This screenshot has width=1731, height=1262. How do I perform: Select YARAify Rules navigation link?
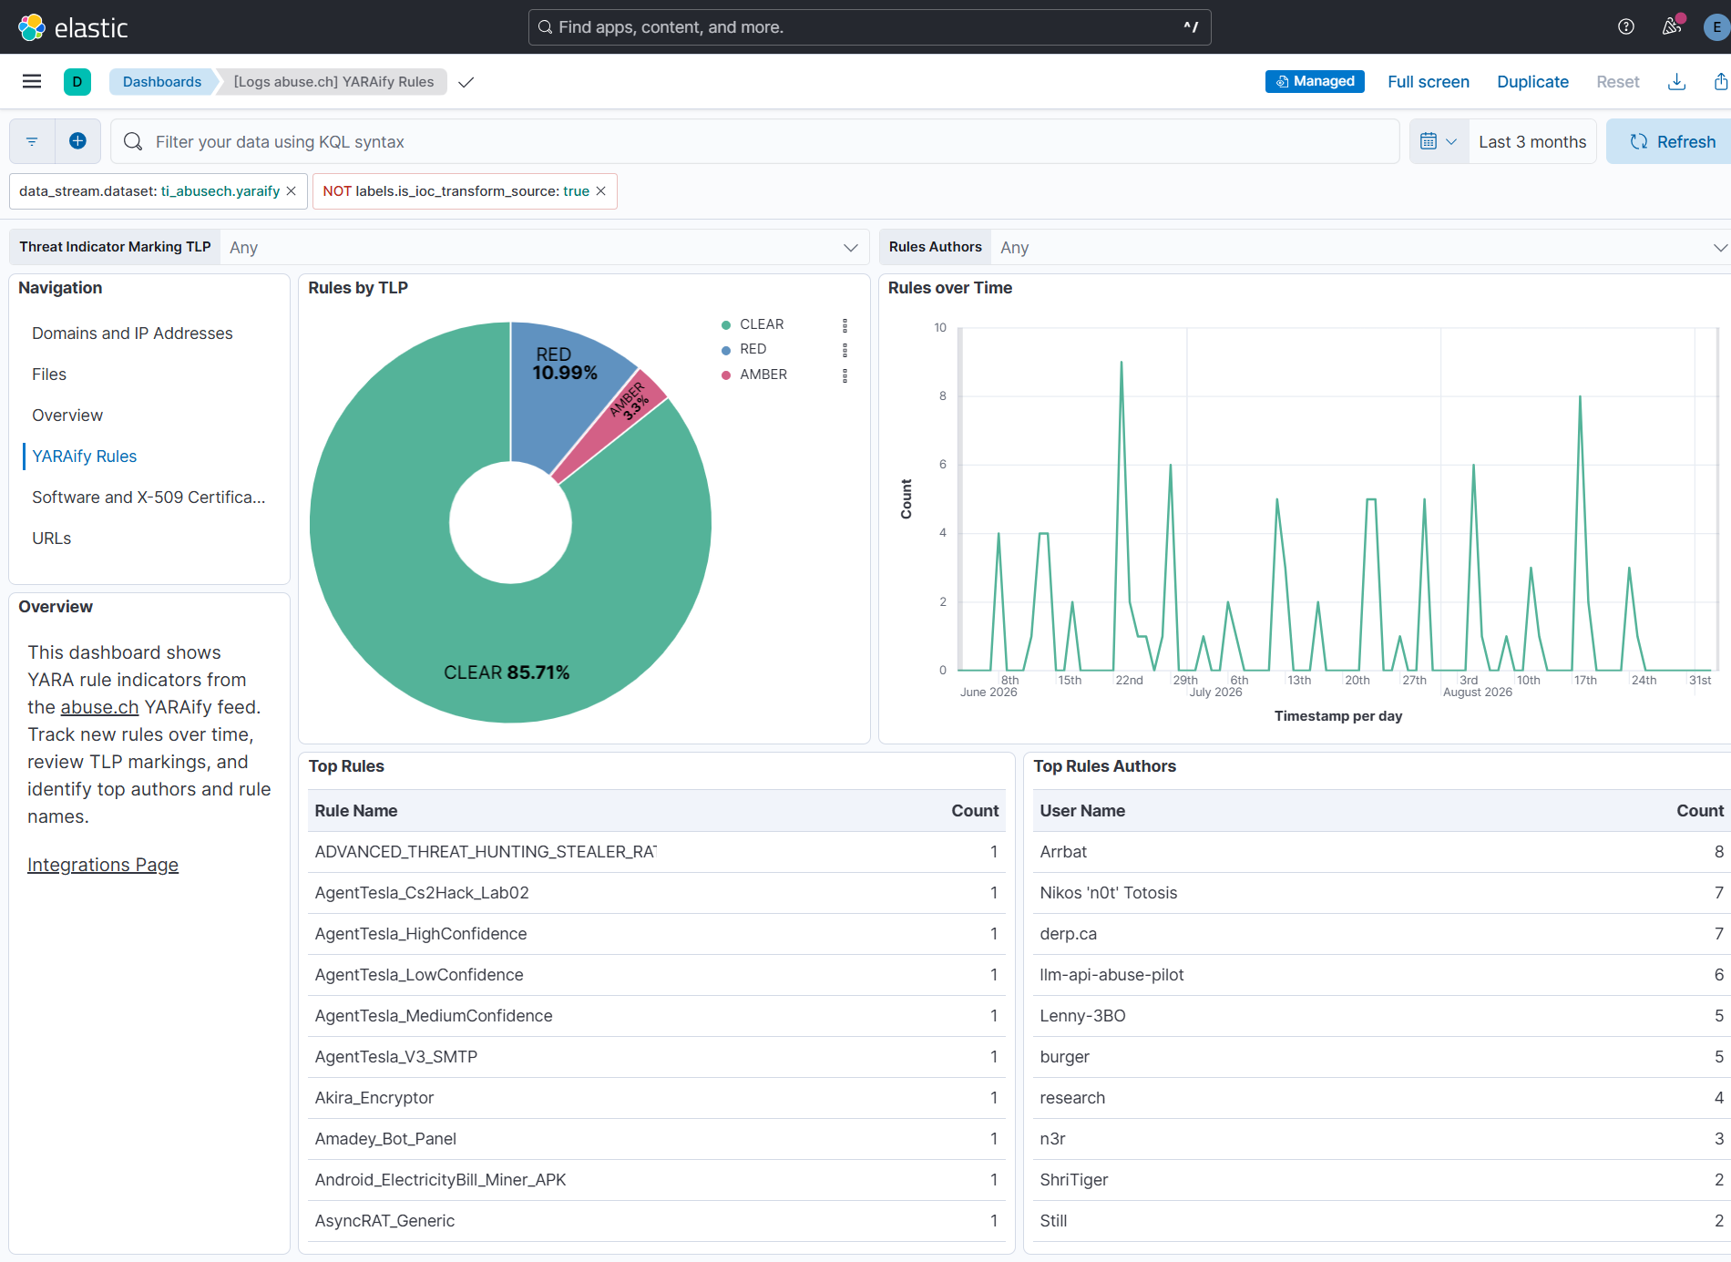(84, 457)
